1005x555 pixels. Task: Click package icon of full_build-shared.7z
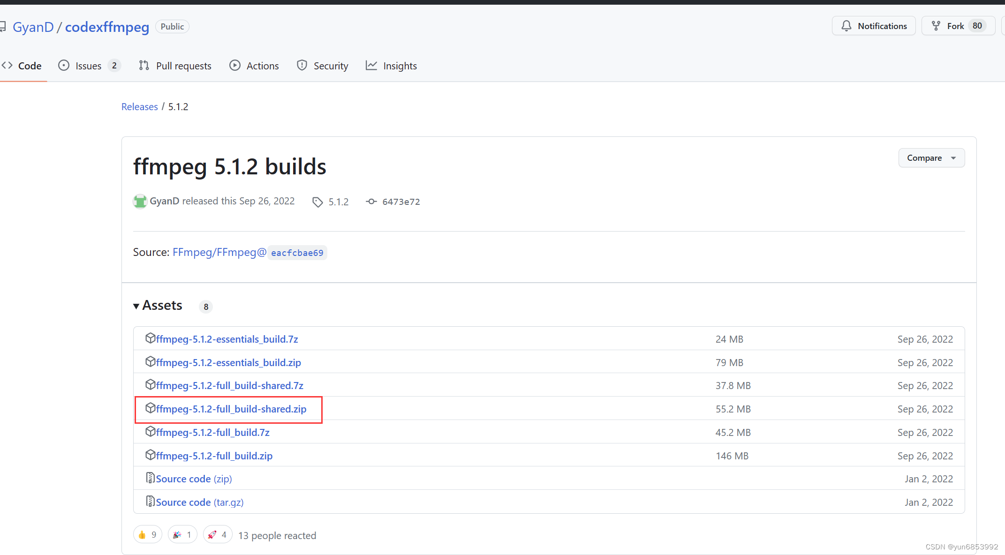coord(150,384)
